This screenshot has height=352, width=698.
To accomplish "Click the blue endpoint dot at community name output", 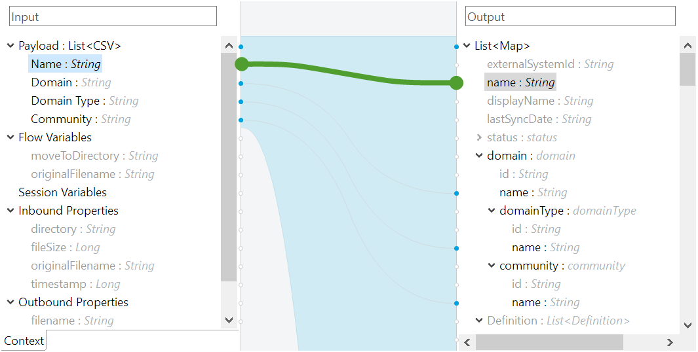I will 456,303.
